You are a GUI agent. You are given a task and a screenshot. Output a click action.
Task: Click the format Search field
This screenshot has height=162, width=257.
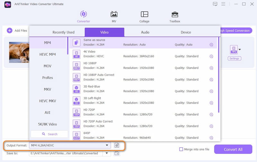click(x=49, y=134)
